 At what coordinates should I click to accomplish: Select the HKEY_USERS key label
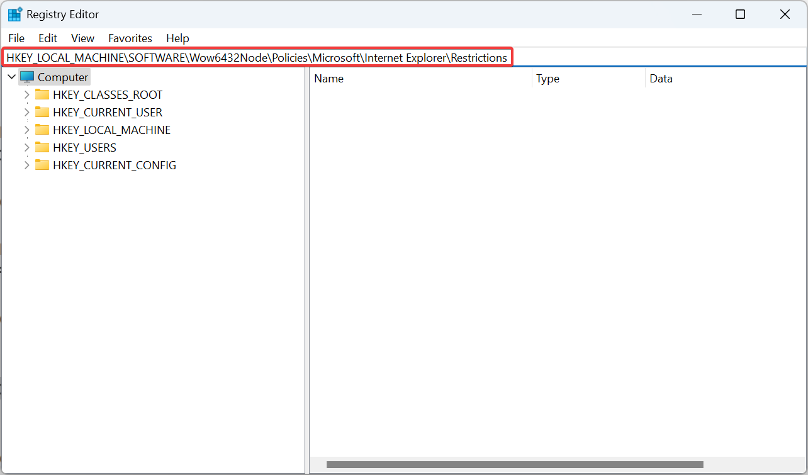pyautogui.click(x=84, y=148)
